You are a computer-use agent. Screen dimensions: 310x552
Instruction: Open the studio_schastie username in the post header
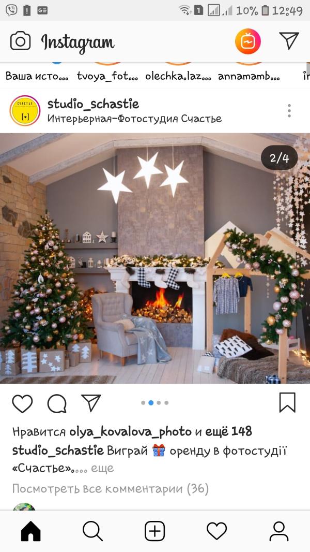tap(93, 104)
